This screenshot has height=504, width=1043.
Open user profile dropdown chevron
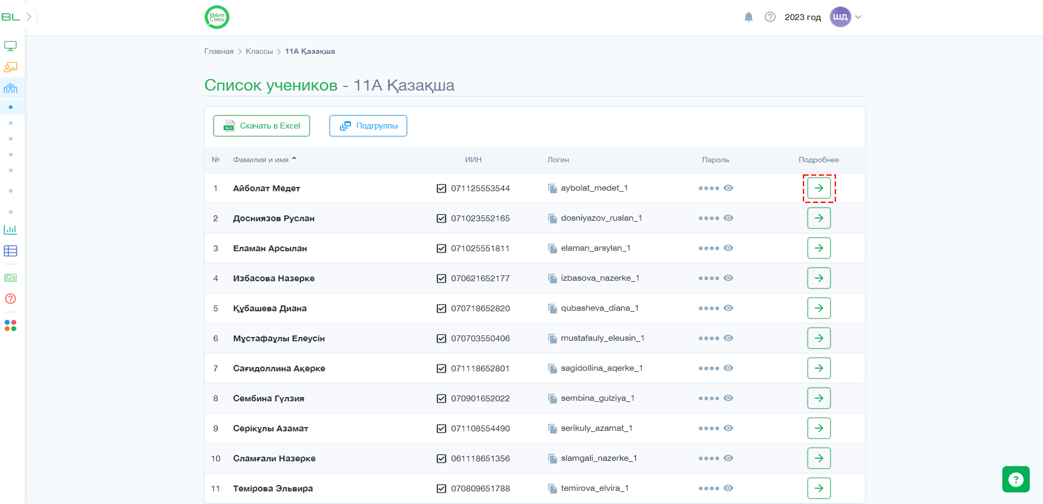point(858,17)
